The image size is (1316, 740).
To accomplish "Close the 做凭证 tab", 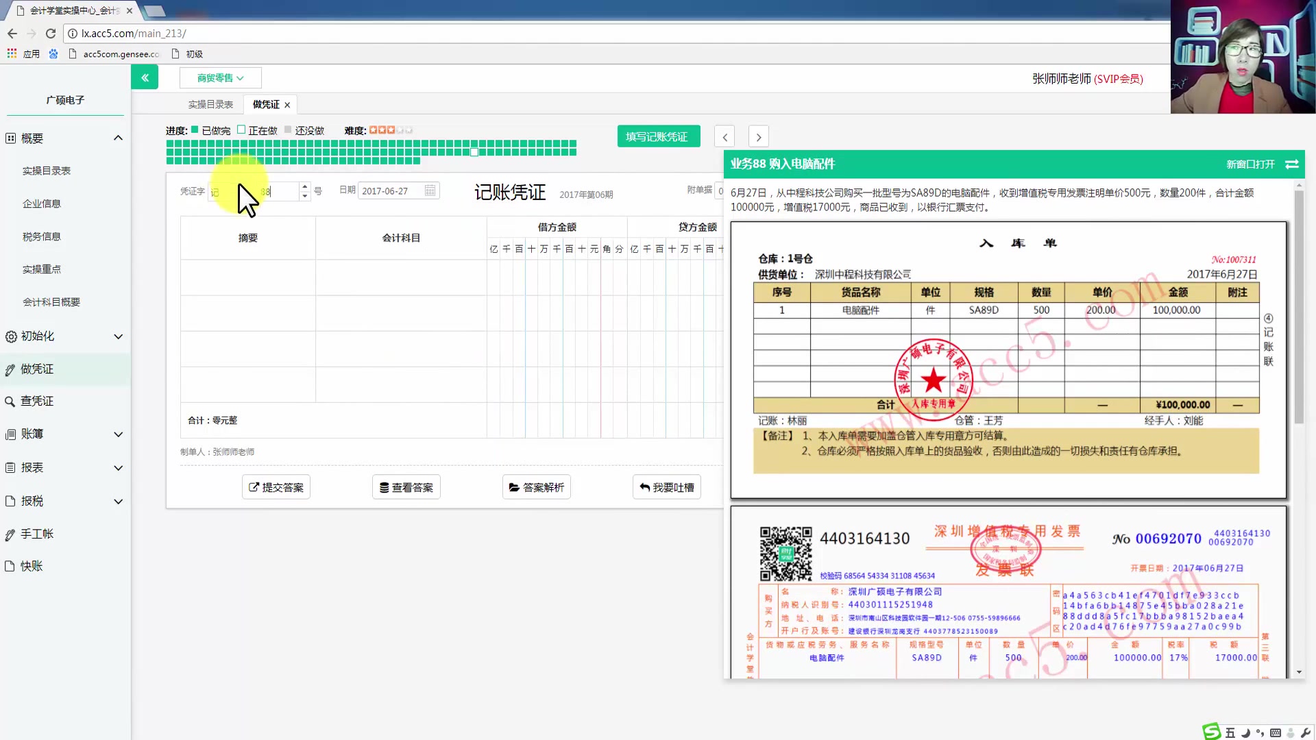I will click(x=287, y=105).
